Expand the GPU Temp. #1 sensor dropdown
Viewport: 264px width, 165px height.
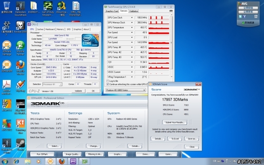click(132, 47)
